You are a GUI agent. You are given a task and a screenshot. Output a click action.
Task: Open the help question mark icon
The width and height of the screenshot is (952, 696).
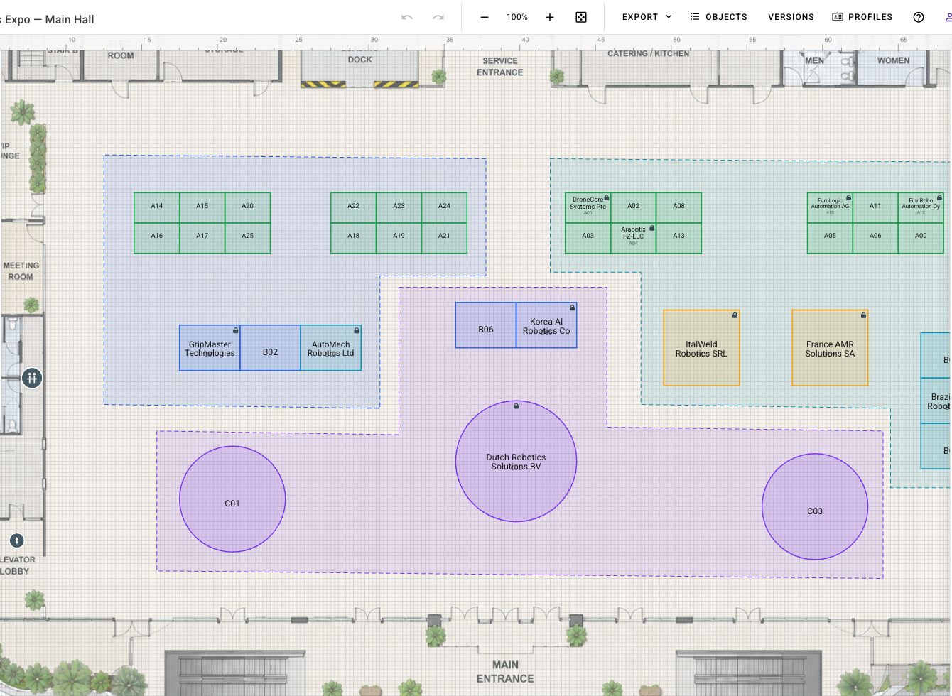(919, 17)
